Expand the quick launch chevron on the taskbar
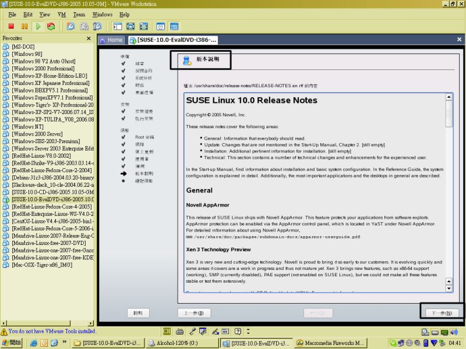Image resolution: width=466 pixels, height=349 pixels. [x=65, y=342]
